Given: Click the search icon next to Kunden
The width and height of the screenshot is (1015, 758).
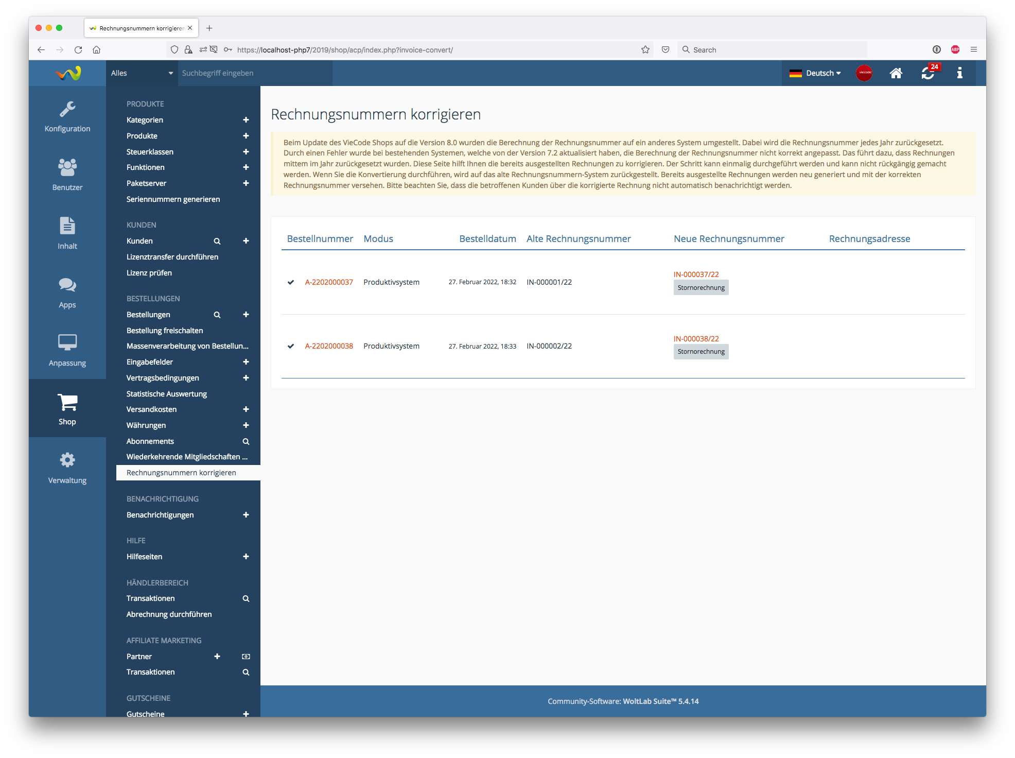Looking at the screenshot, I should tap(217, 241).
